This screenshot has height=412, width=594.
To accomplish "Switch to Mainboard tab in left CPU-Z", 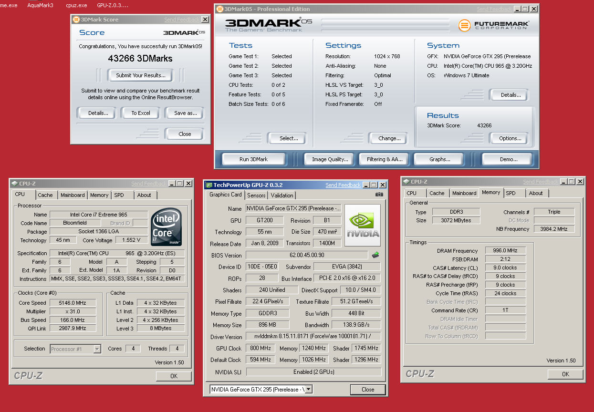I will (73, 195).
